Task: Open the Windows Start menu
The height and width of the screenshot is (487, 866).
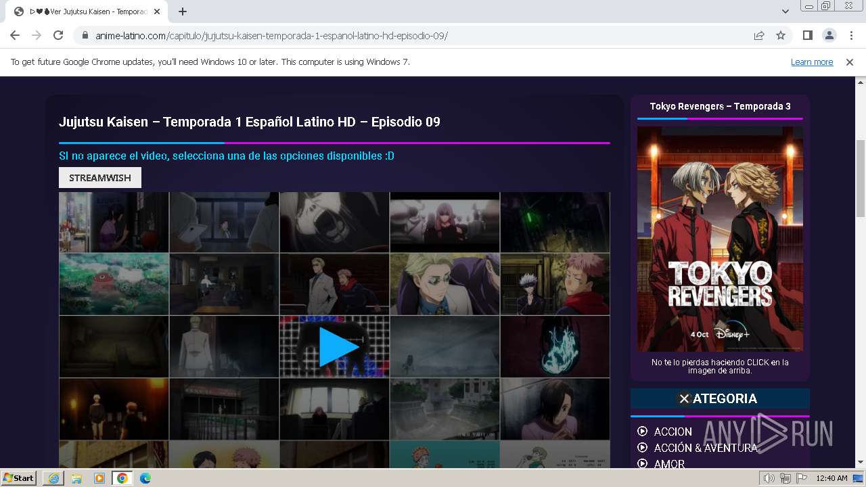Action: (x=18, y=478)
